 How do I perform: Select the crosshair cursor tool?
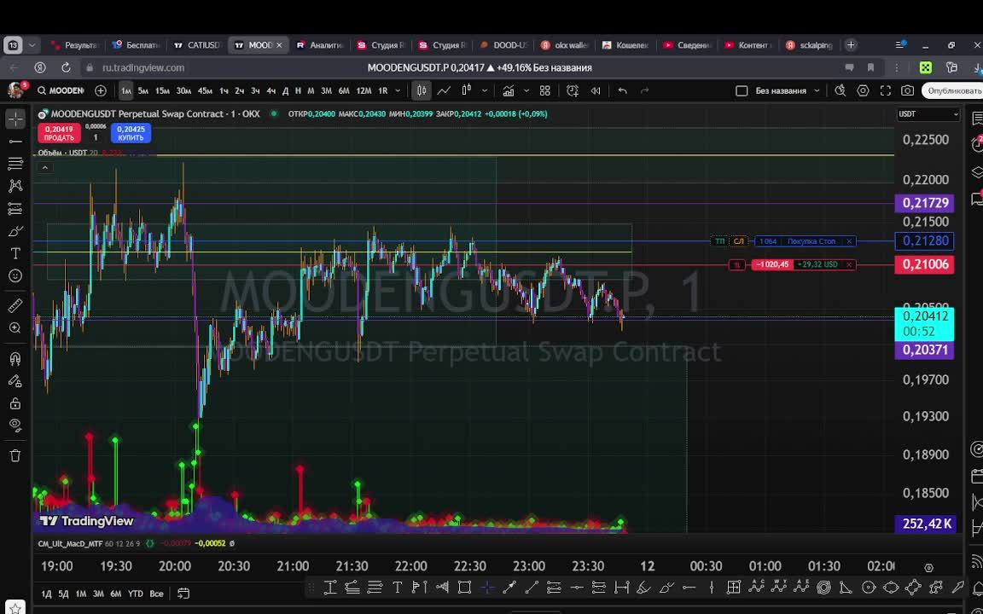(x=15, y=119)
